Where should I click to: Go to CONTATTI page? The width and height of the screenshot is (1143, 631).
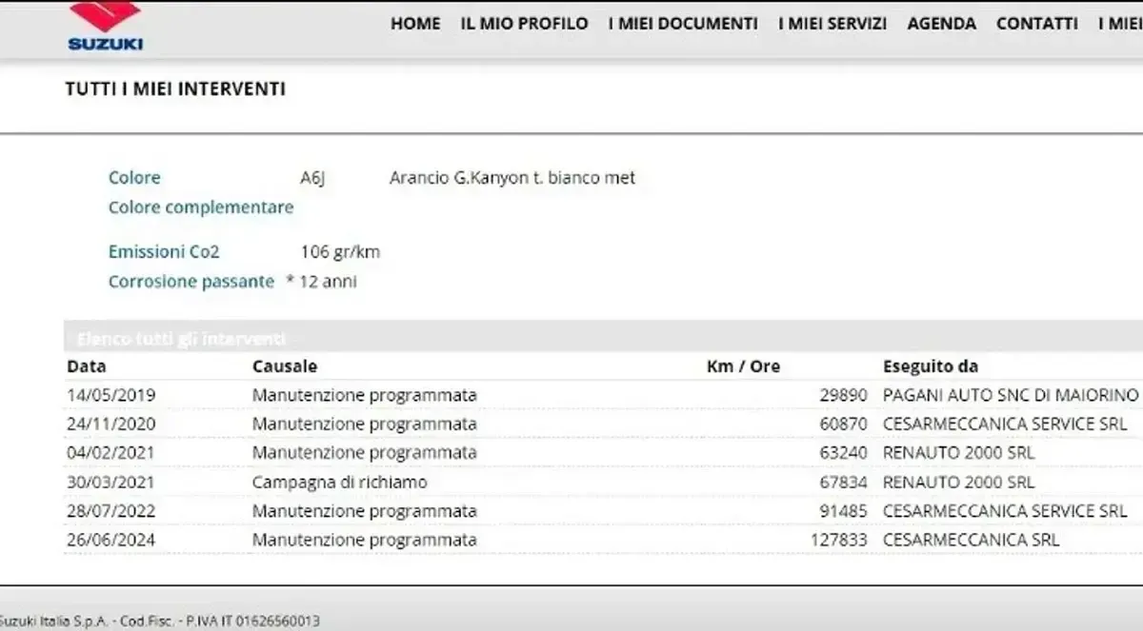(1037, 24)
